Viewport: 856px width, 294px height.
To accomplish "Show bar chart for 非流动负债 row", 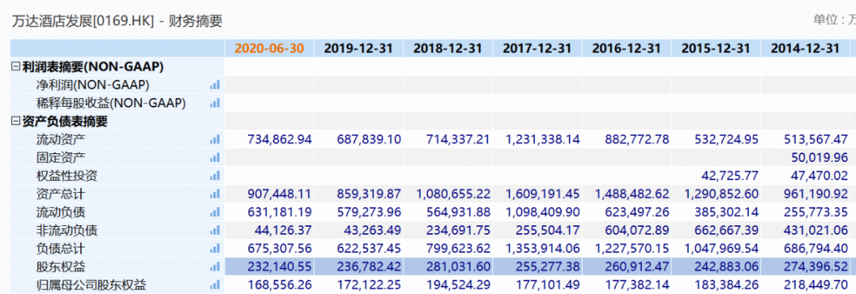I will tap(215, 230).
